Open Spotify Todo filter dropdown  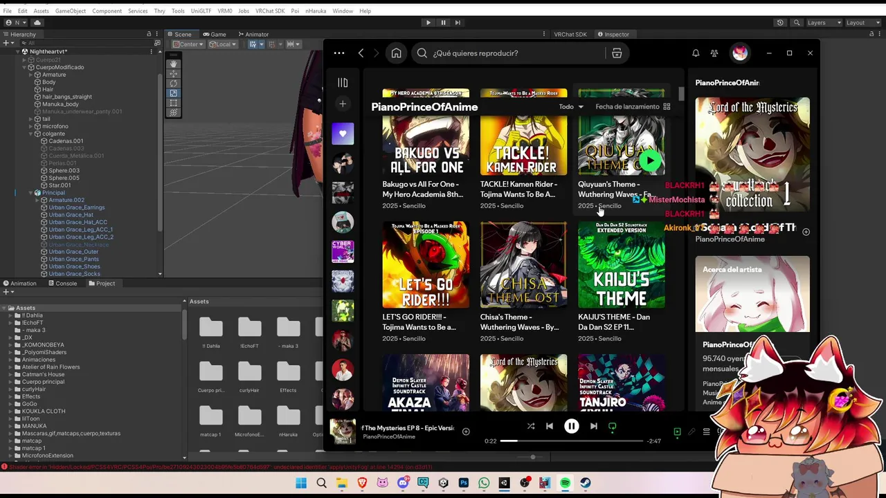click(571, 107)
